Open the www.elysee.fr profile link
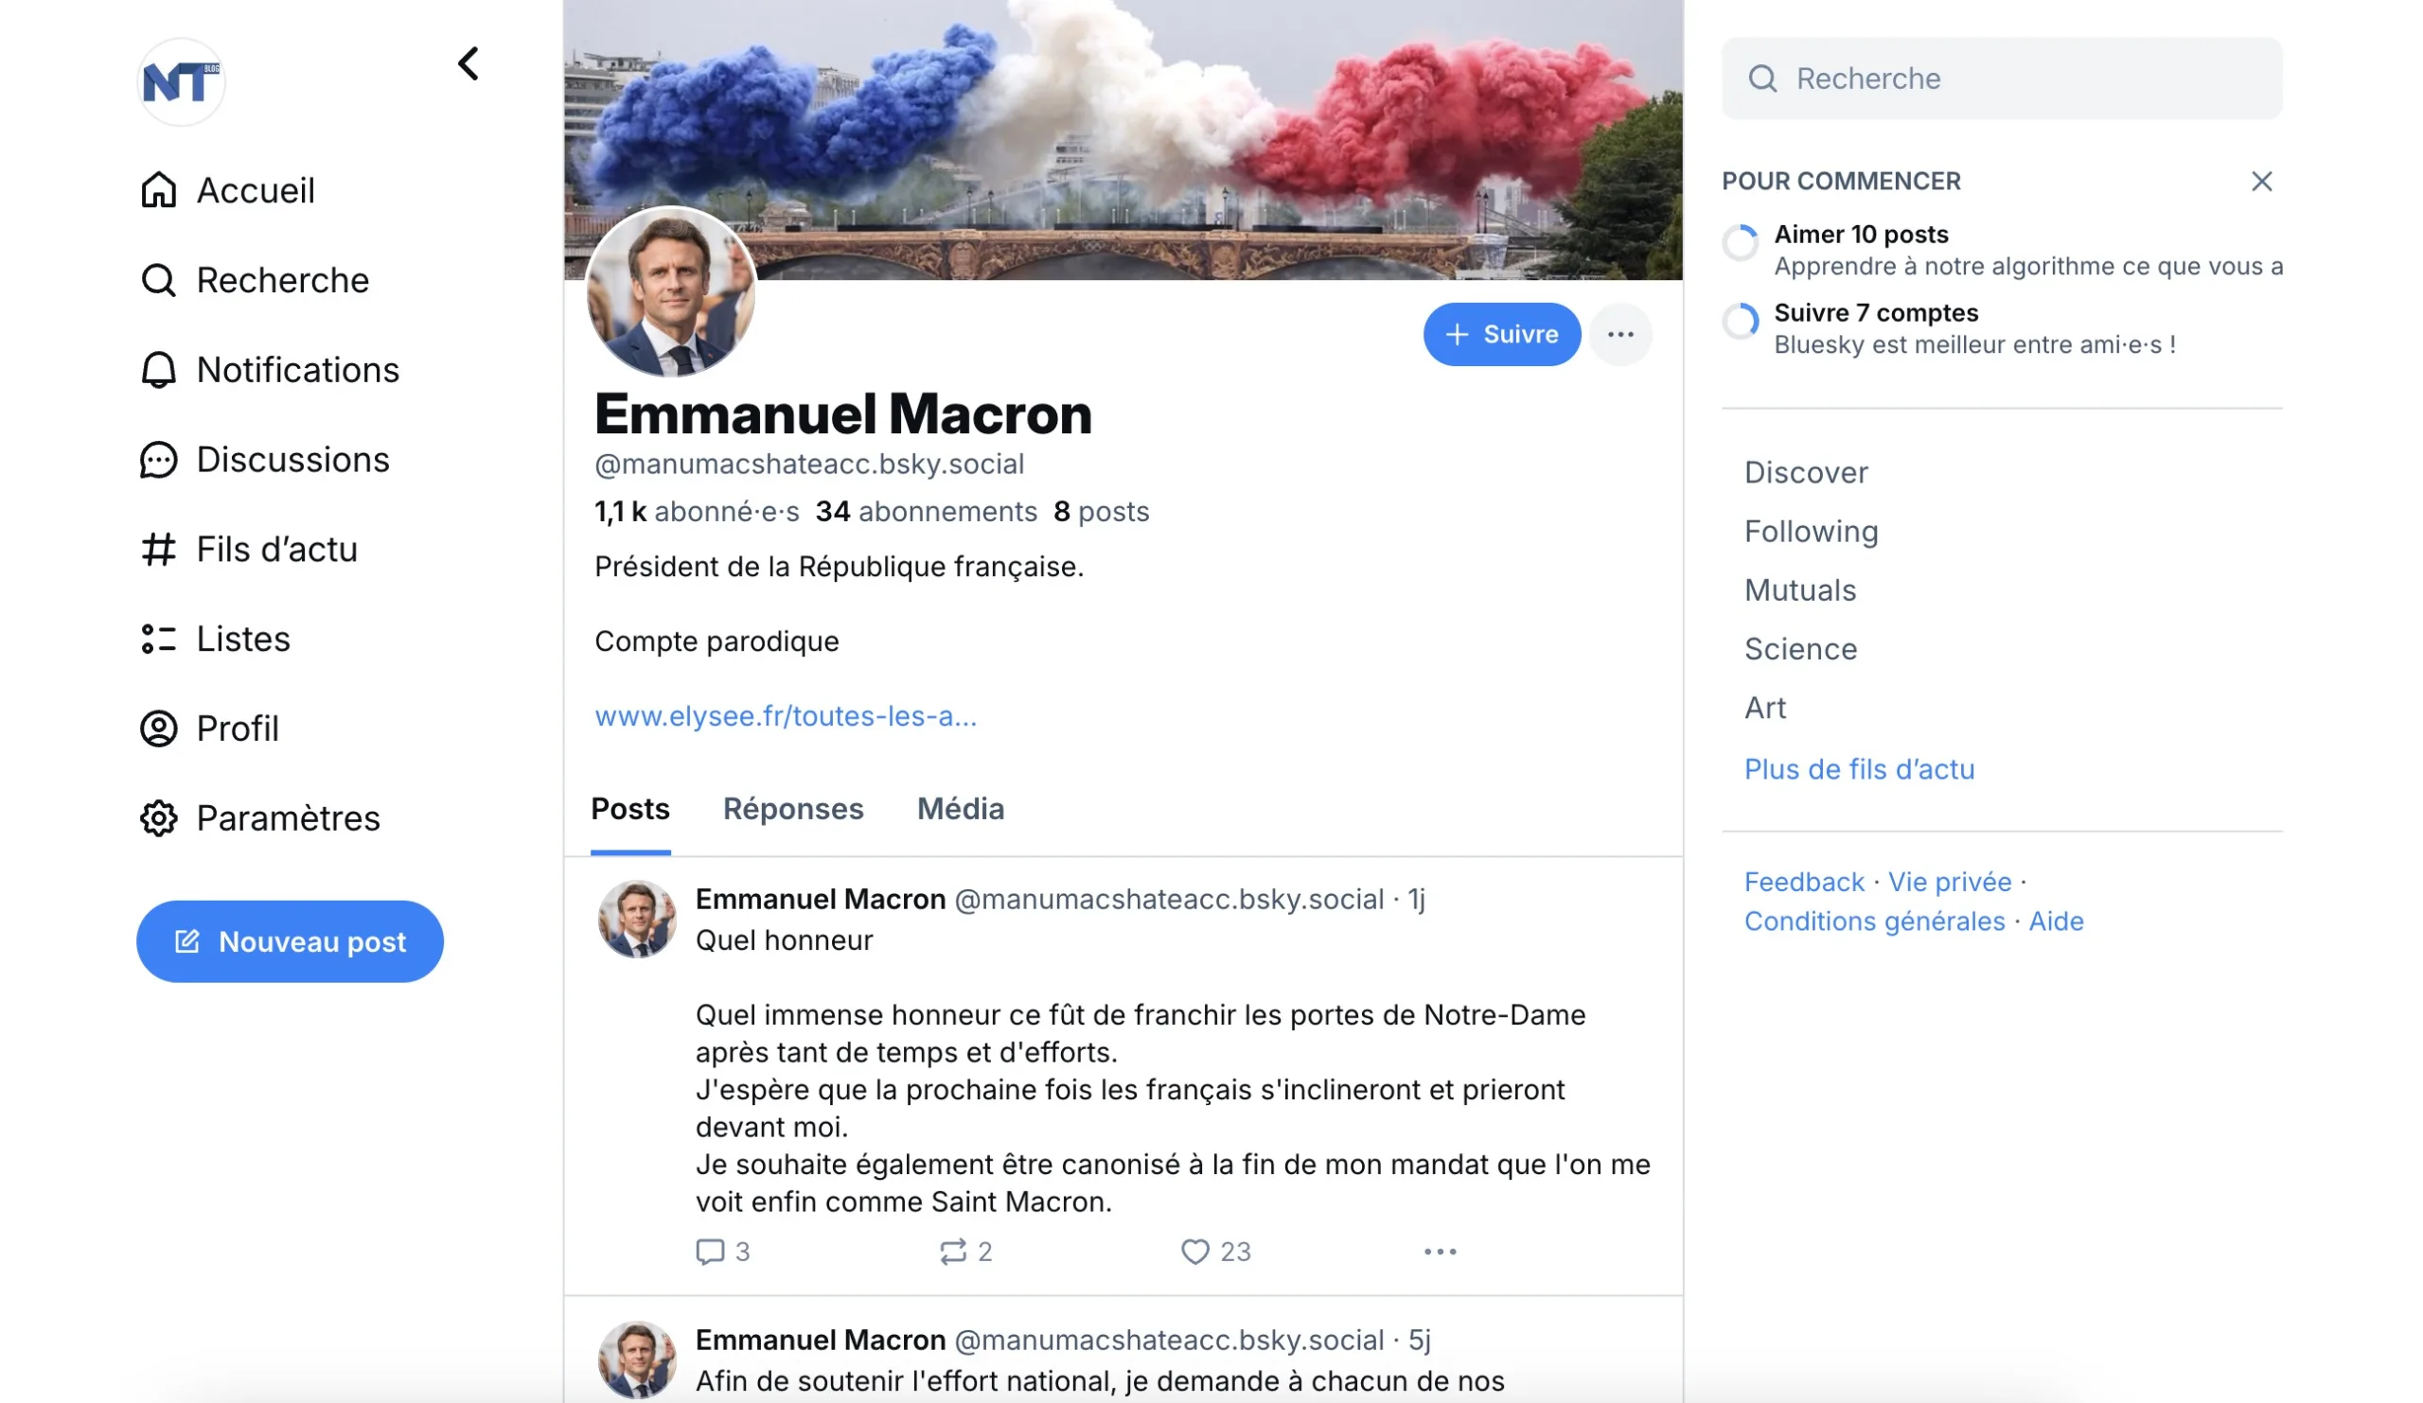Screen dimensions: 2423x1403 786,715
